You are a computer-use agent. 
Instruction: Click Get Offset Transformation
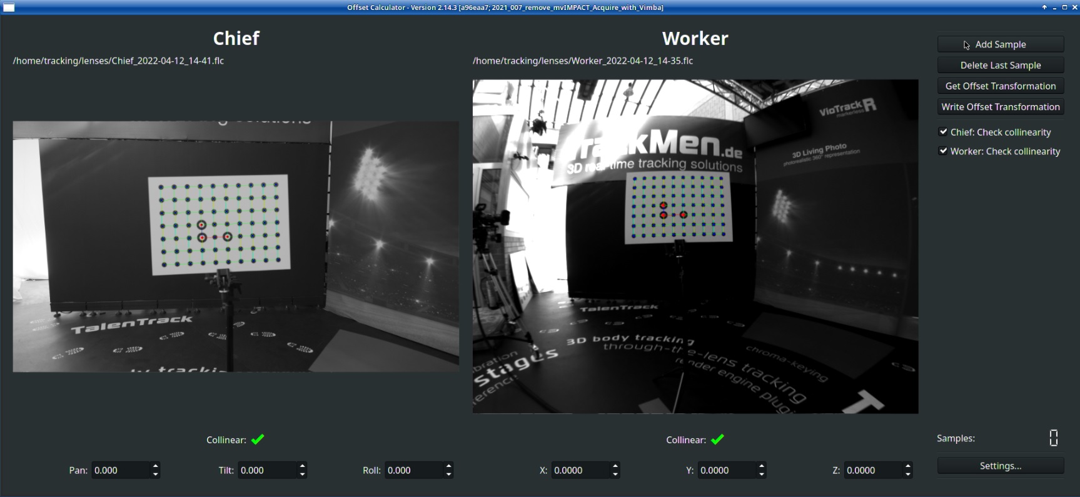1000,86
